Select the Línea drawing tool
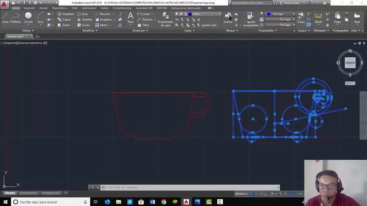Viewport: 367px width, 206px height. (x=5, y=18)
